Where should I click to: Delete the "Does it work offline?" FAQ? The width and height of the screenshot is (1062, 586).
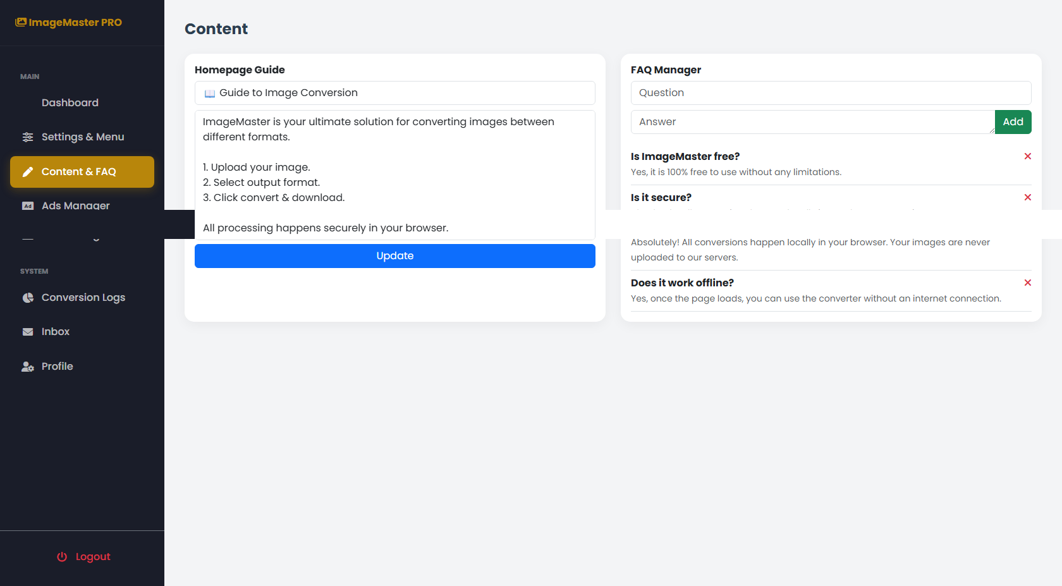coord(1027,283)
